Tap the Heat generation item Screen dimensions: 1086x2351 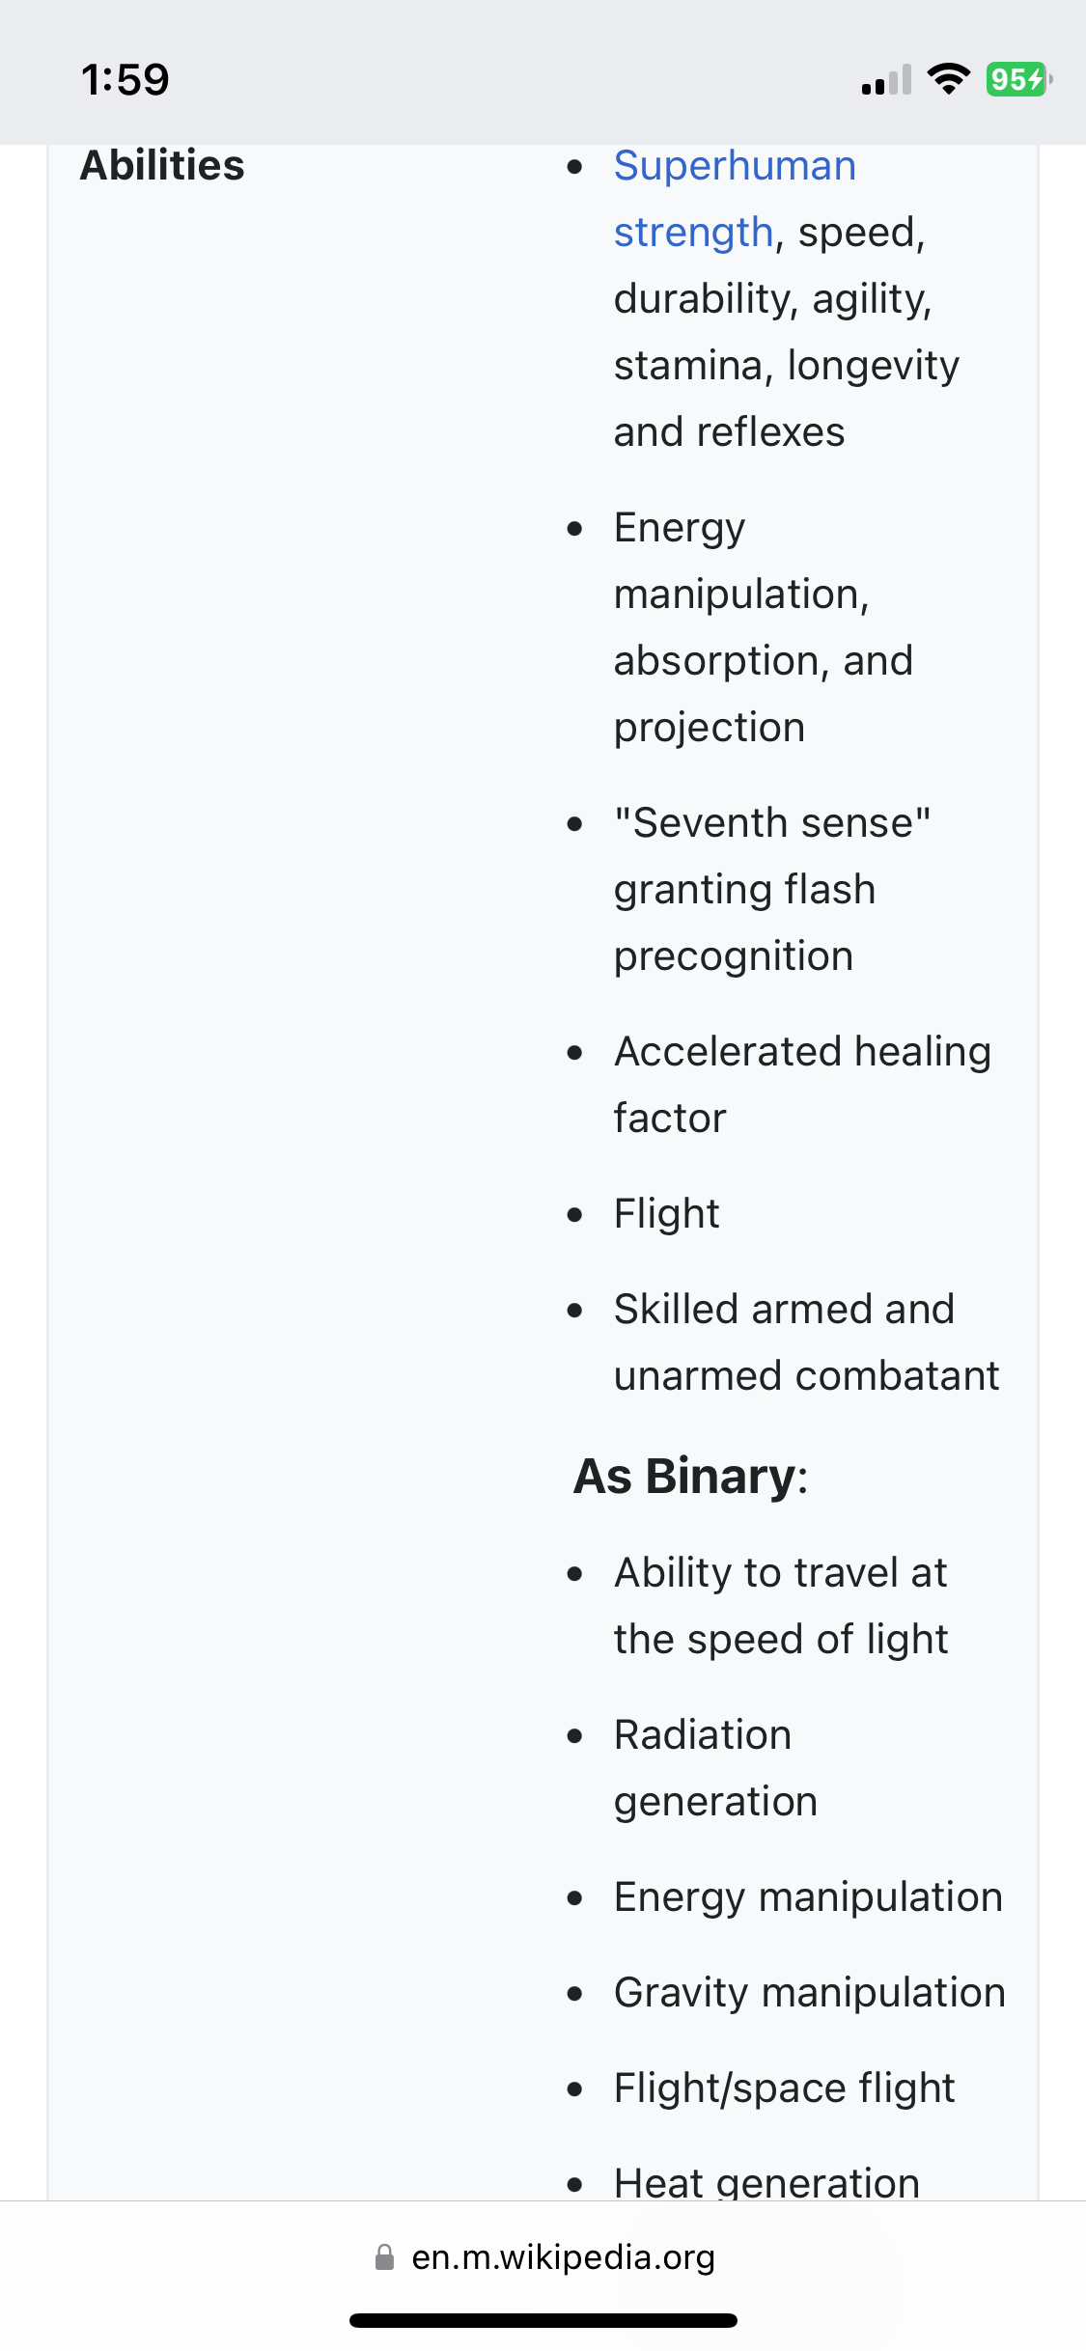(766, 2181)
